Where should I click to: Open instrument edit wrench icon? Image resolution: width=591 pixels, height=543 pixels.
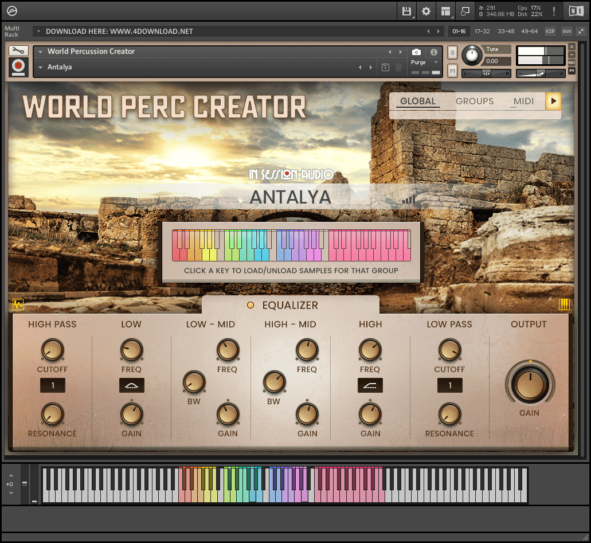coord(18,50)
